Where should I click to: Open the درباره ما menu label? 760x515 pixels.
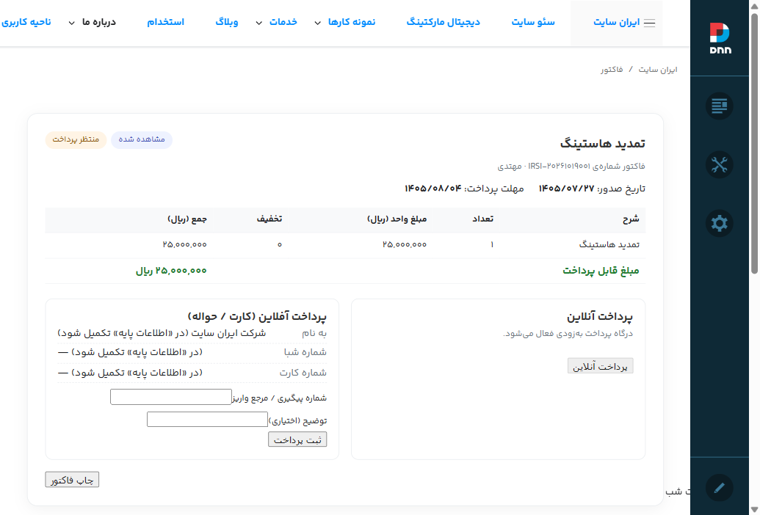pyautogui.click(x=99, y=22)
